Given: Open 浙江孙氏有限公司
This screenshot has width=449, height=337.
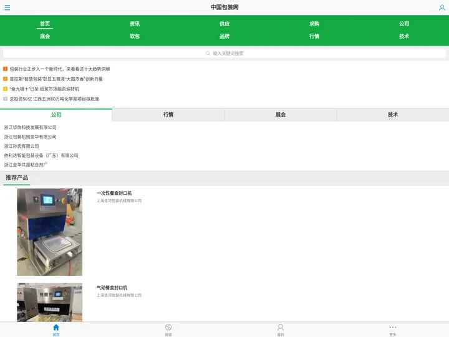Looking at the screenshot, I should pyautogui.click(x=21, y=146).
